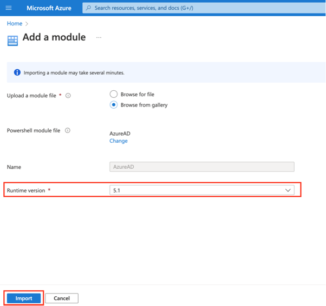Click the 'Importing a module may take several minutes' text
The image size is (326, 306).
click(x=74, y=72)
